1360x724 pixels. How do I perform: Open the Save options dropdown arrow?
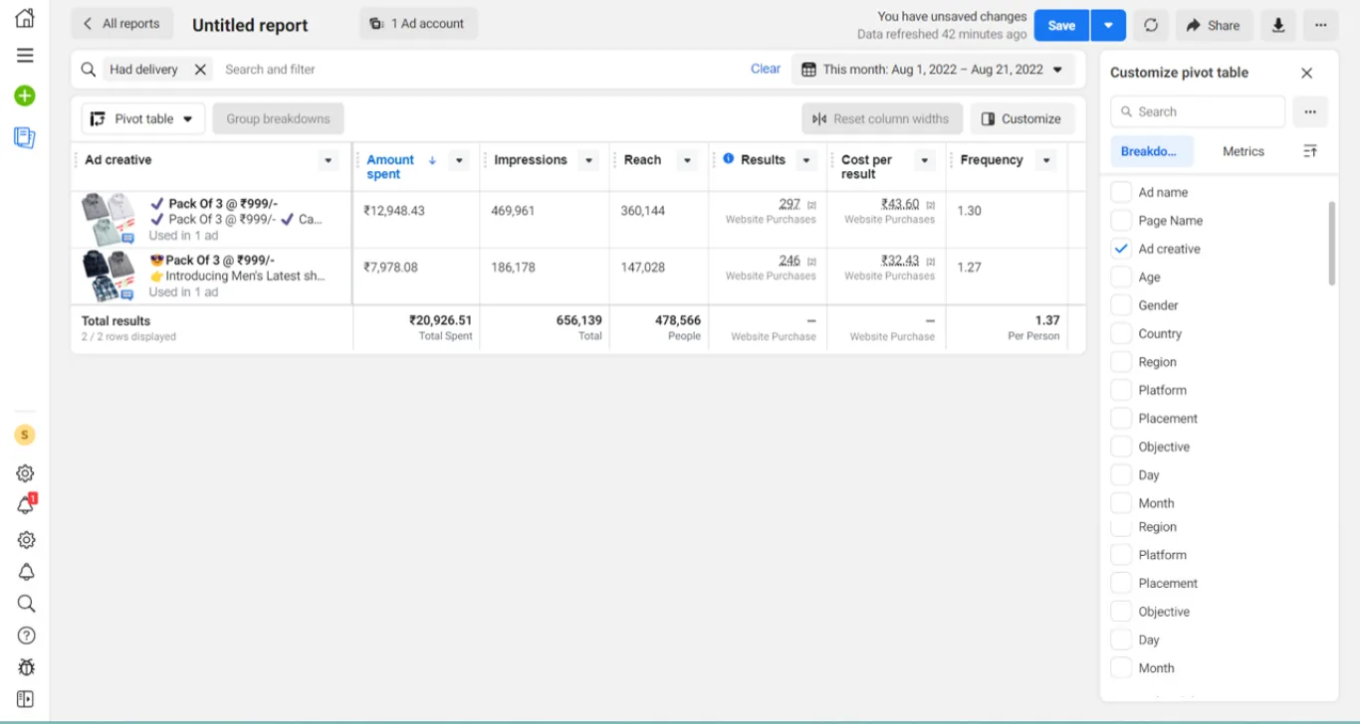coord(1108,25)
